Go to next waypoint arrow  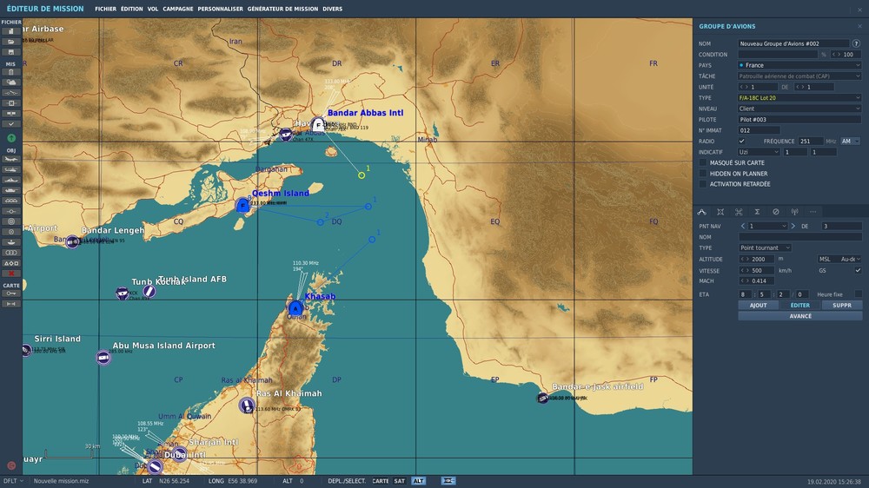tap(793, 226)
